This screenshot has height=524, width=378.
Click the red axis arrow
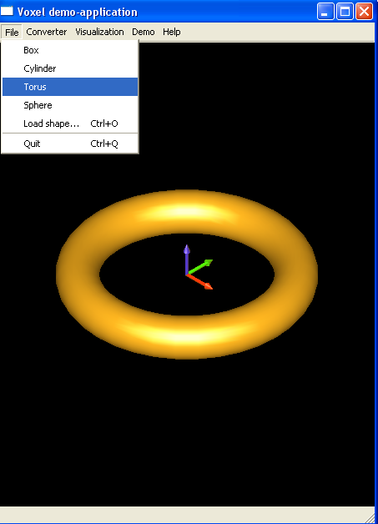pyautogui.click(x=200, y=282)
